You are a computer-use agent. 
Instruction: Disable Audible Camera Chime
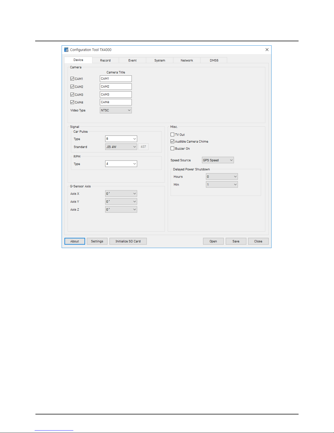[172, 142]
